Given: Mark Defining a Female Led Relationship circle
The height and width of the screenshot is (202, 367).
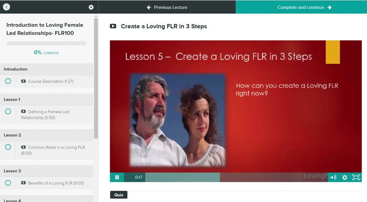Looking at the screenshot, I should [x=8, y=111].
